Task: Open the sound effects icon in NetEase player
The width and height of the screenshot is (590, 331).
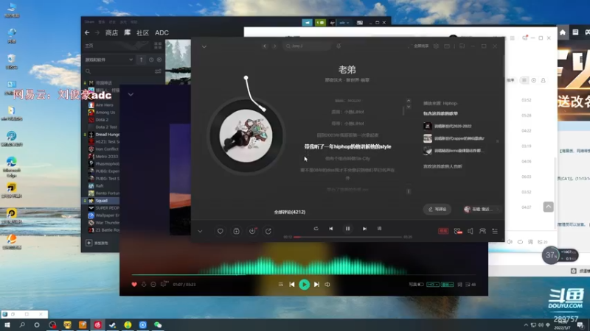Action: [x=457, y=231]
